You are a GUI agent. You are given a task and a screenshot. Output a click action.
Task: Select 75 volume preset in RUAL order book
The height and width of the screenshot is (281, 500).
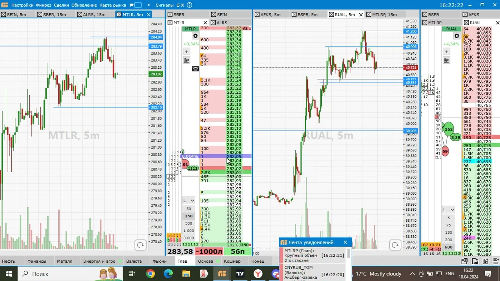448,225
